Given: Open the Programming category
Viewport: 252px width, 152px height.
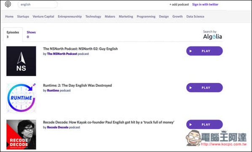Looking at the screenshot, I should [x=146, y=16].
